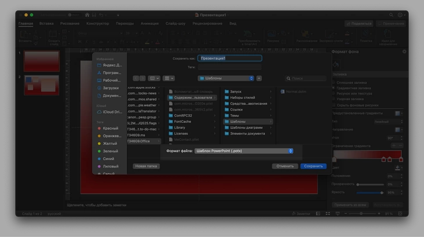The width and height of the screenshot is (424, 237).
Task: Select slide 2 thumbnail
Action: coord(41,85)
